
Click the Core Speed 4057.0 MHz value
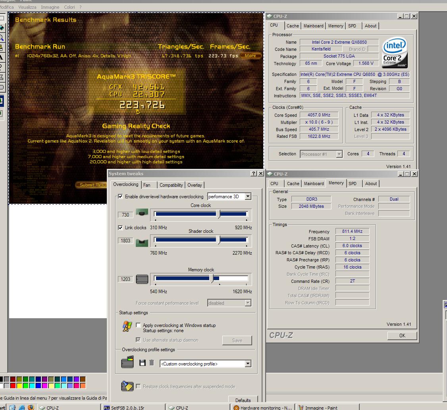319,115
